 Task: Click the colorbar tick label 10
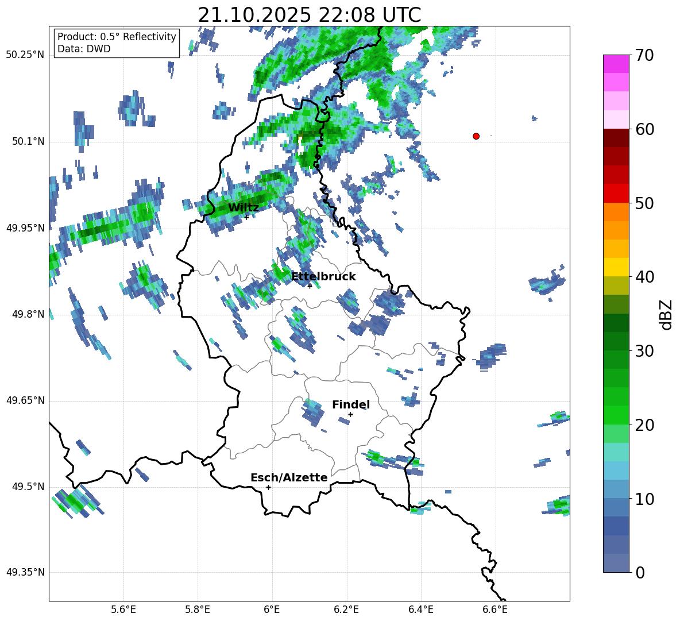pos(645,499)
